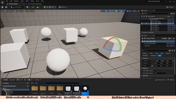
Task: Click the Outliner new folder icon
Action: 172,13
